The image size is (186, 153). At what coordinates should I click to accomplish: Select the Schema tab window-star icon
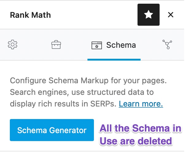tap(97, 45)
